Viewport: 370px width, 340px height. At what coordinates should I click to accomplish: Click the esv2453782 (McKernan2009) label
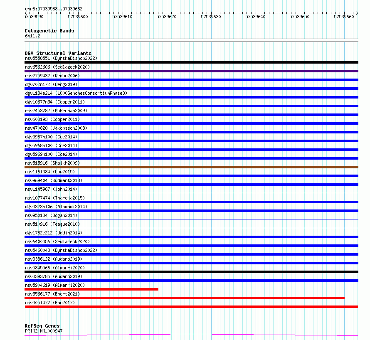(56, 111)
